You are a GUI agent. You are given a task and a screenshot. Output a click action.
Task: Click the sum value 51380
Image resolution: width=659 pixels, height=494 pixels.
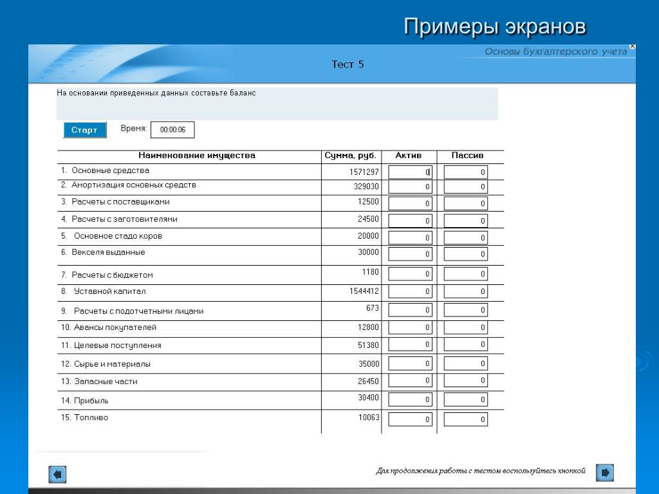tap(368, 345)
